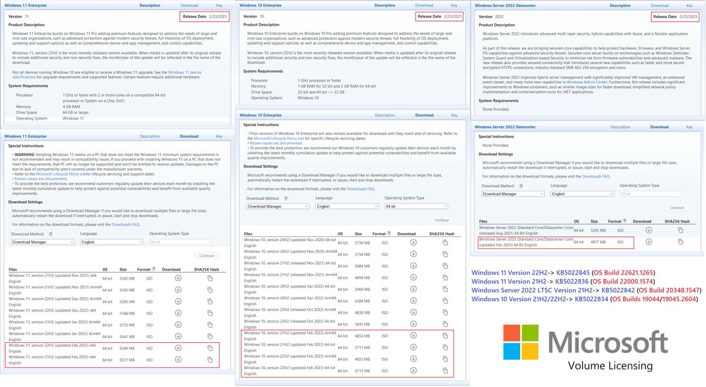Copy SHA256 hash for Windows 10 21H2 Feb 2023 64-bit
This screenshot has height=387, width=706.
click(x=445, y=346)
